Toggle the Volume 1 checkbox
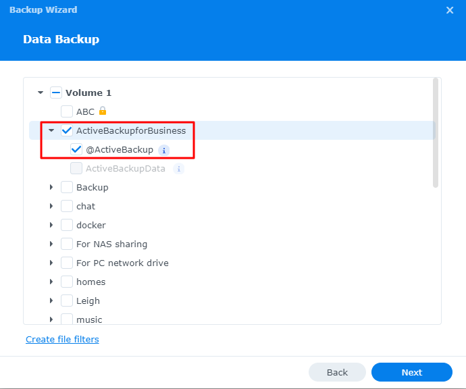466x389 pixels. point(56,93)
